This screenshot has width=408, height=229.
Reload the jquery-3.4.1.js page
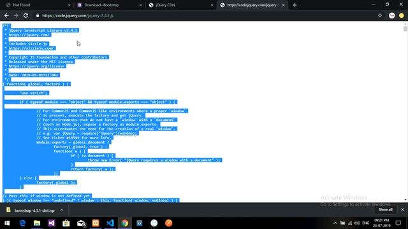(25, 15)
